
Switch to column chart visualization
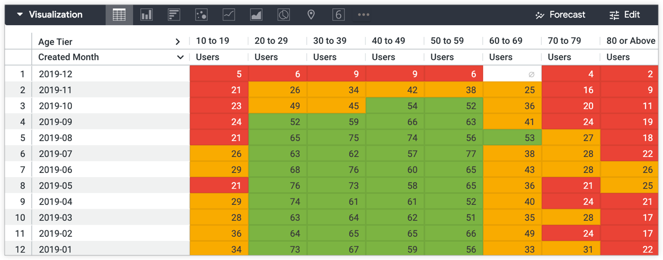click(147, 15)
